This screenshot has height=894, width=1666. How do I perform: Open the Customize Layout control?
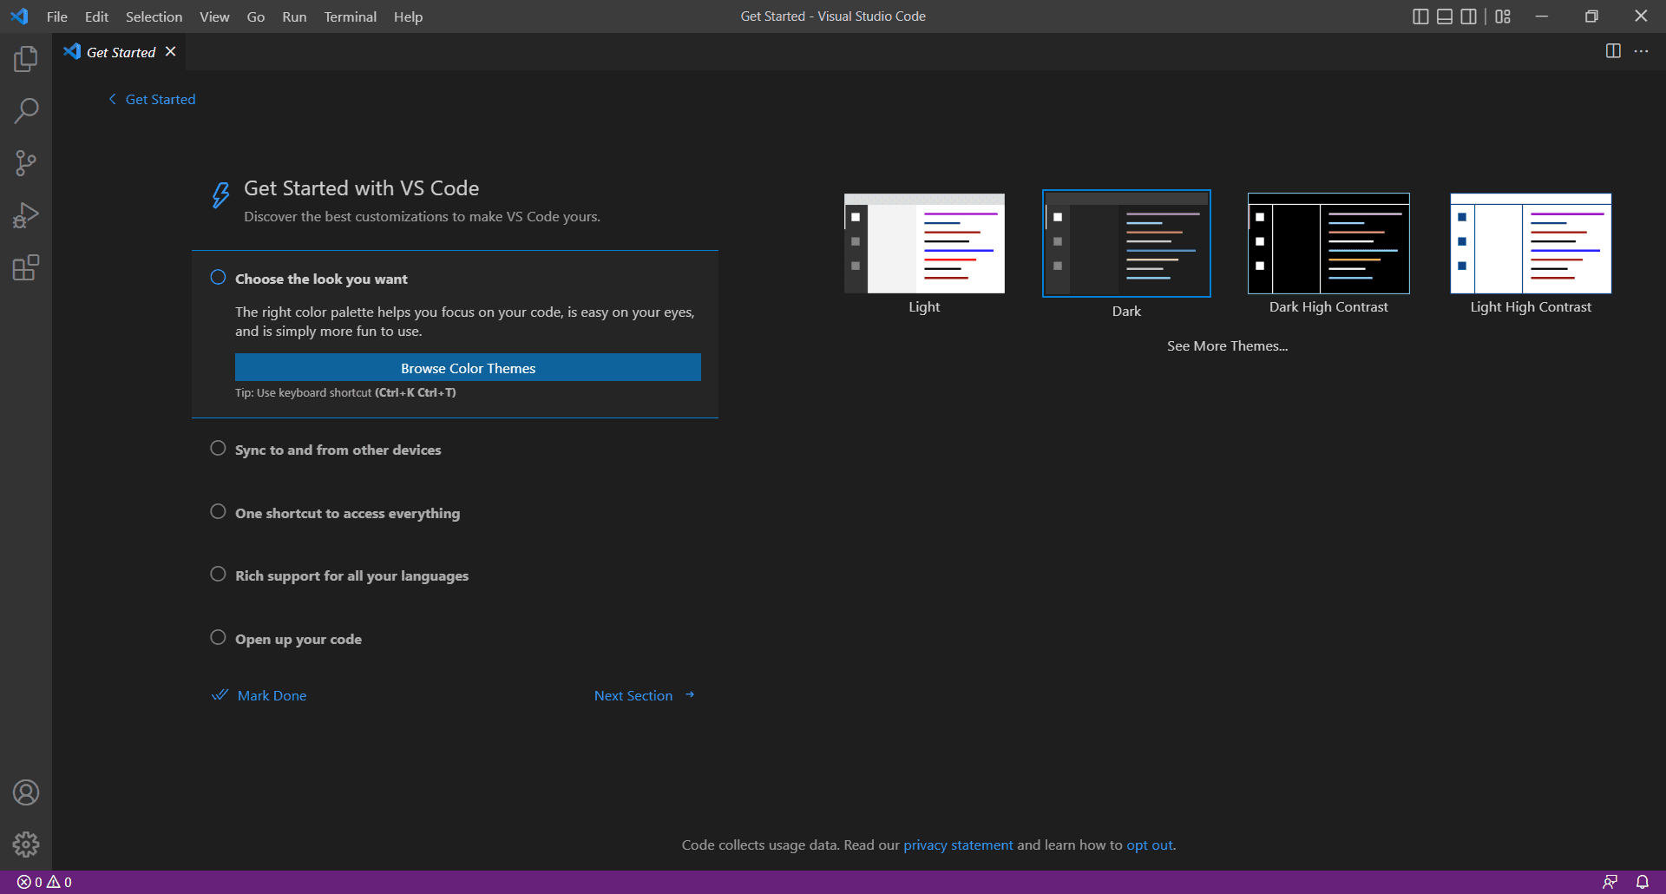1503,16
